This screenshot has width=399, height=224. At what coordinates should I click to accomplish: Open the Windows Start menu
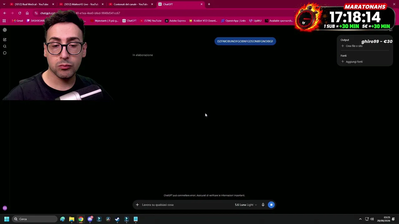pyautogui.click(x=7, y=219)
